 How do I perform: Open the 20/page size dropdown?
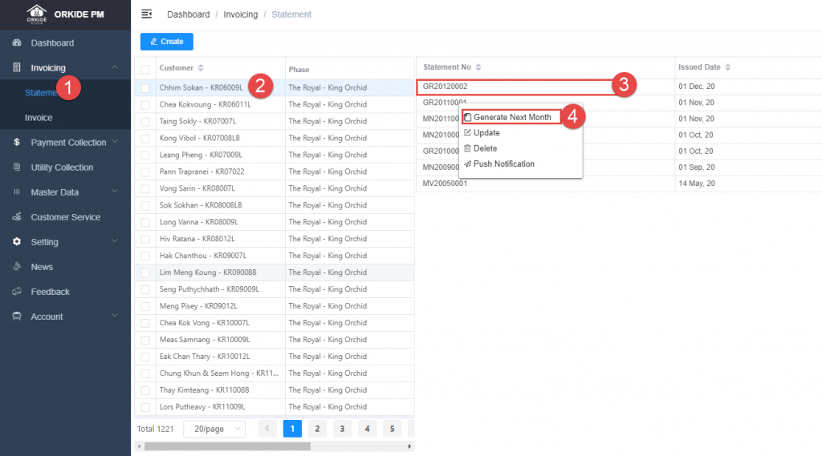coord(214,429)
